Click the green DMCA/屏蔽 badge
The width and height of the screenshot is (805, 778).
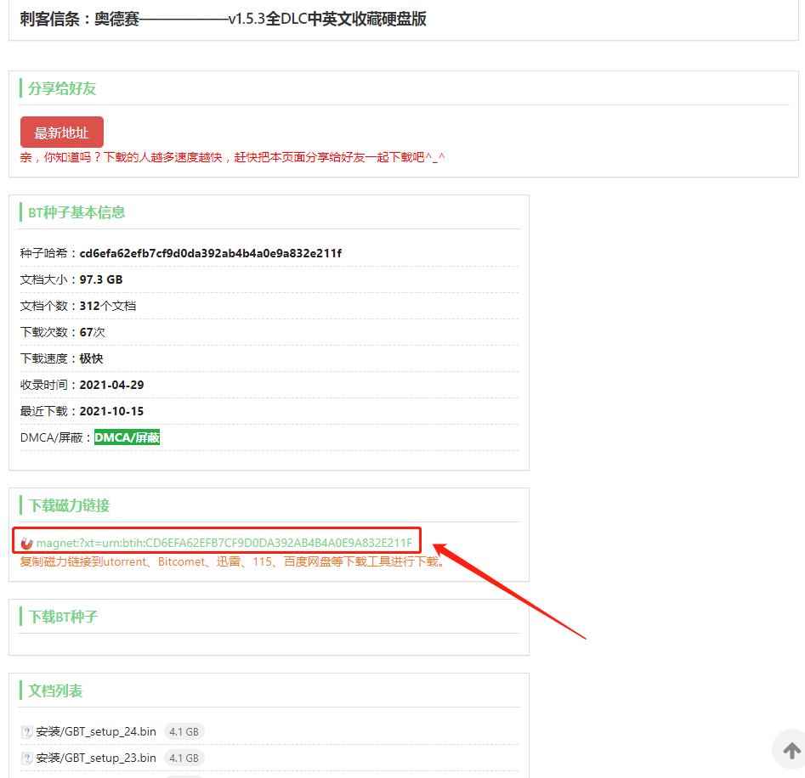point(128,437)
